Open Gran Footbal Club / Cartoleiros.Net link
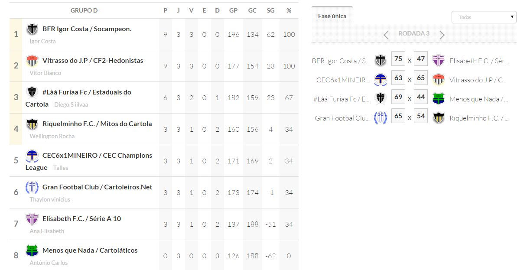Screen dimensions: 527x270 tap(98, 187)
